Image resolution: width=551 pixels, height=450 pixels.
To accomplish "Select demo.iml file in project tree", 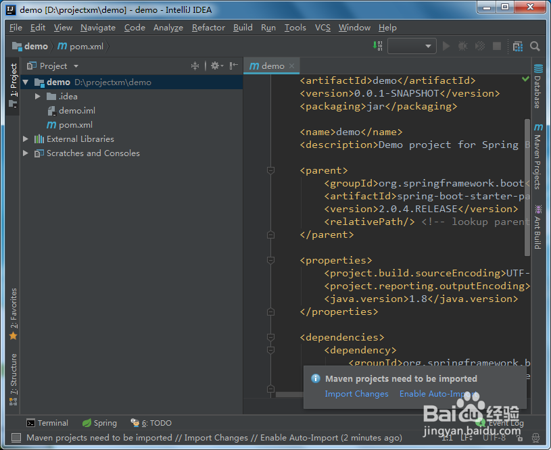I will point(77,111).
